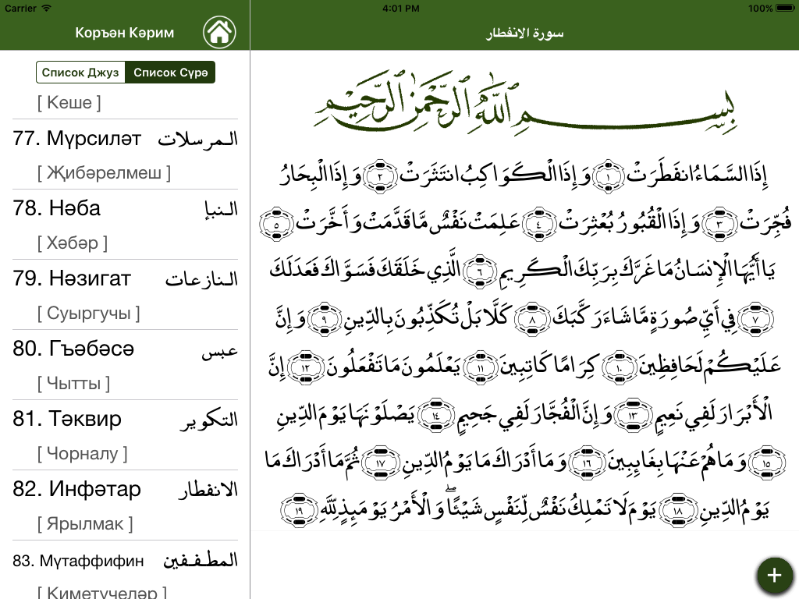Tap verse marker ١٢ in fifth line
The width and height of the screenshot is (799, 599).
click(305, 367)
